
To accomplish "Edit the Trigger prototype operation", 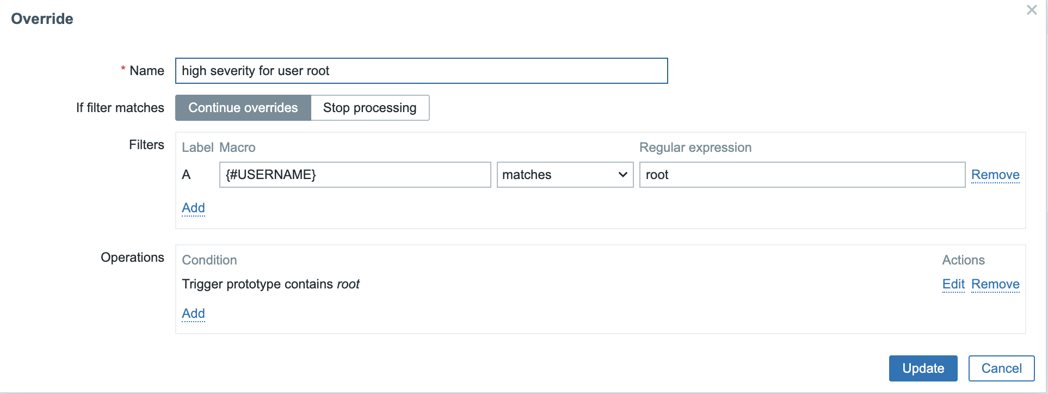I will point(953,284).
